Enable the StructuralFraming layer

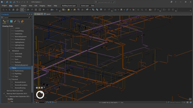click(14, 88)
